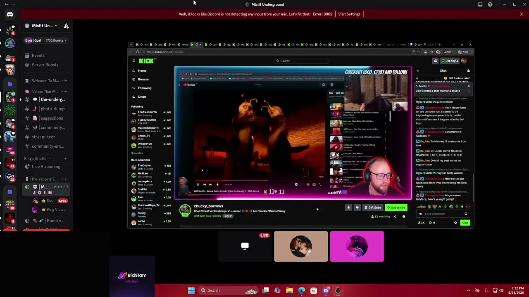The image size is (529, 297).
Task: Open the emoji picker in chat input
Action: click(466, 214)
